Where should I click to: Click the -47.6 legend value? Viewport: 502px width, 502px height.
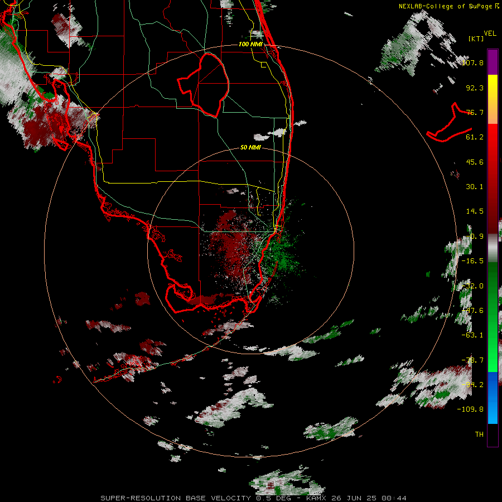pyautogui.click(x=472, y=311)
